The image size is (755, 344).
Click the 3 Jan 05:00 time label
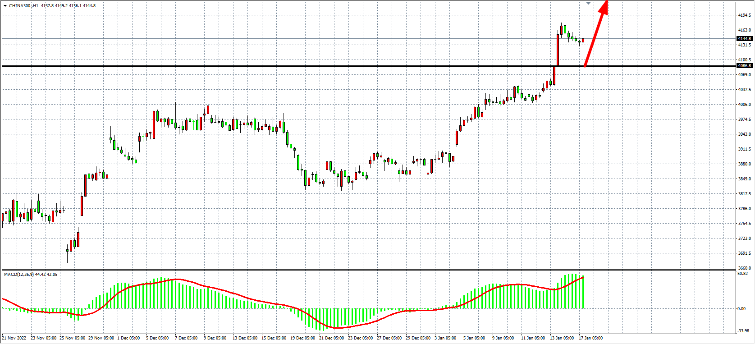click(x=445, y=338)
